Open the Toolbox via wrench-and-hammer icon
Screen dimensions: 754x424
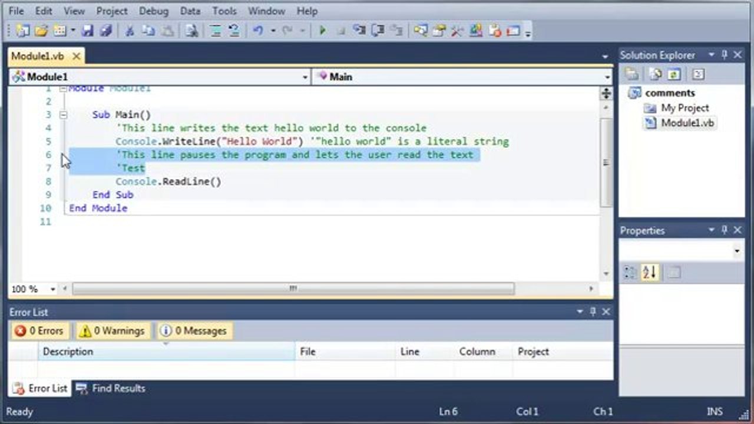point(457,31)
